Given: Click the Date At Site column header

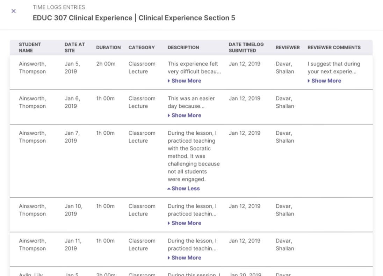Looking at the screenshot, I should [x=74, y=48].
